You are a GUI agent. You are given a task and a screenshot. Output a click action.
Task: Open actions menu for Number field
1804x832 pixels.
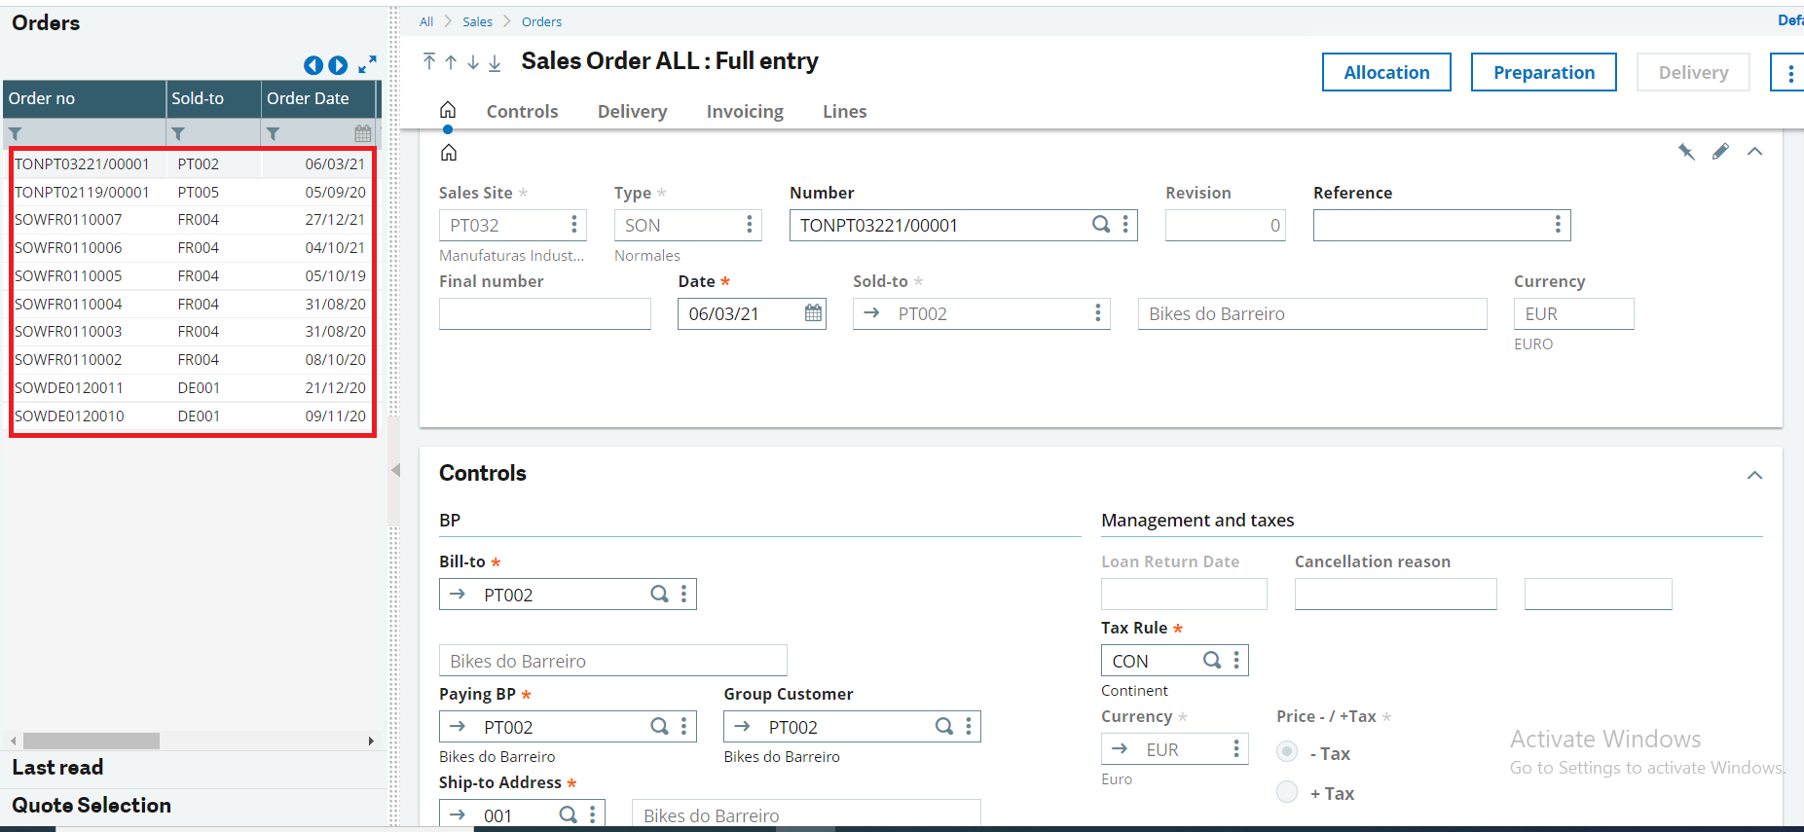point(1125,225)
